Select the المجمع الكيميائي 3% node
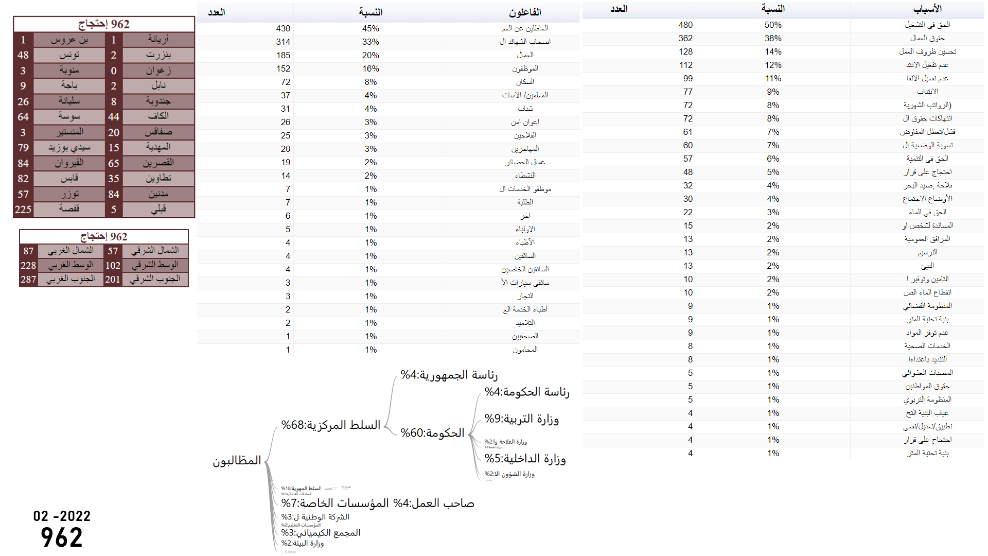 [x=321, y=533]
